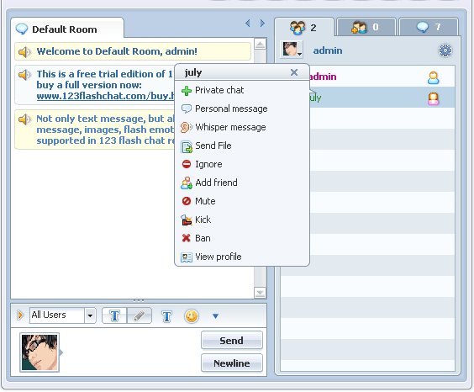The image size is (474, 392).
Task: Open the smiley emoticon picker
Action: [192, 316]
